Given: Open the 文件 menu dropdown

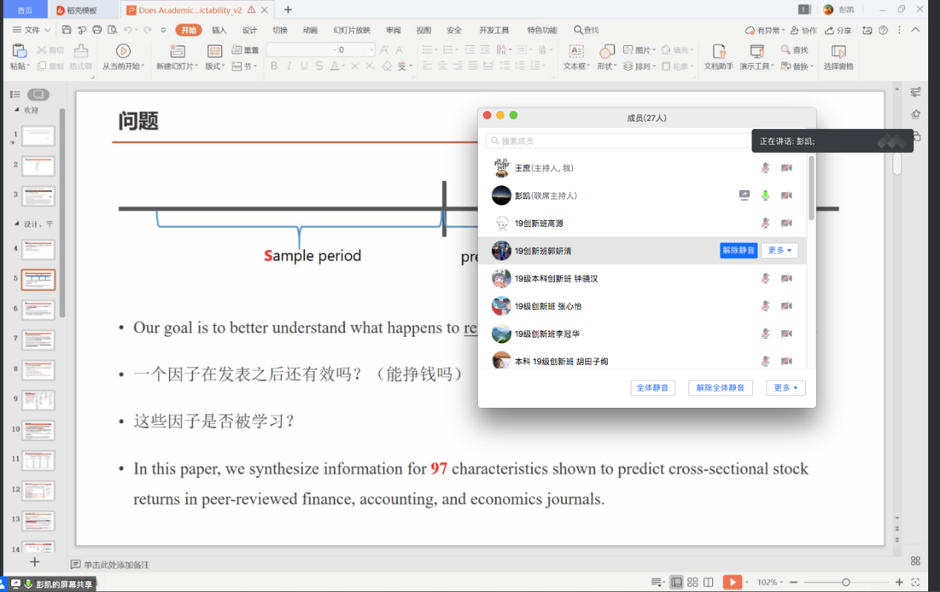Looking at the screenshot, I should coord(33,30).
